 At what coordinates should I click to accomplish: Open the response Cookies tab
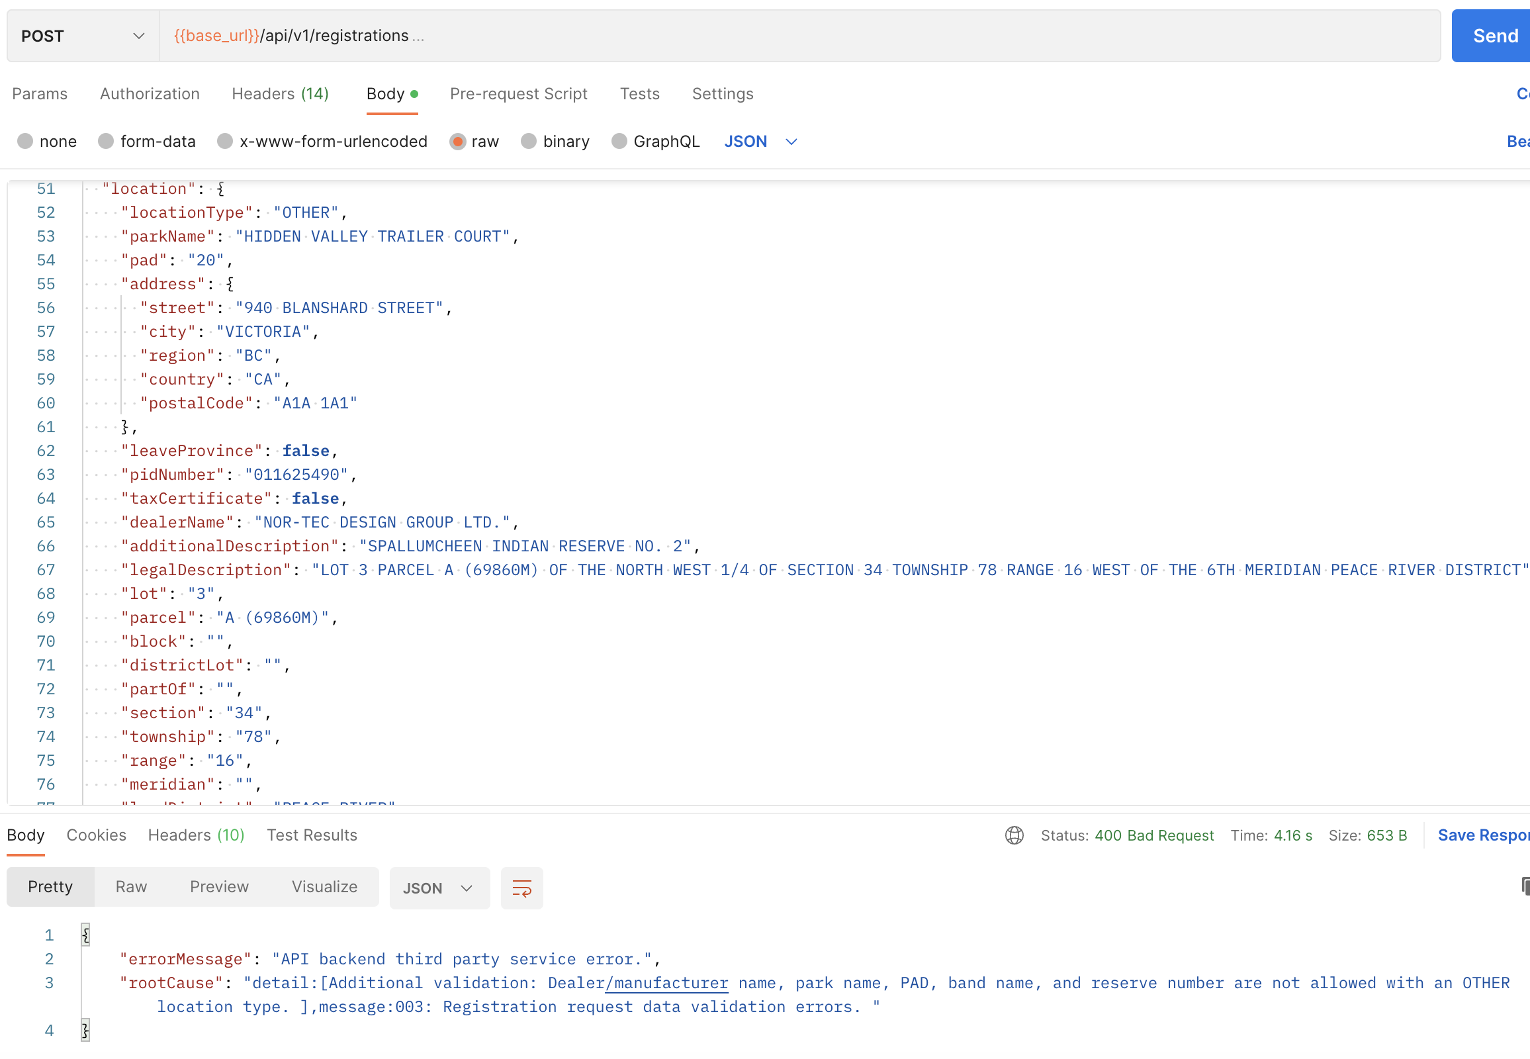96,835
